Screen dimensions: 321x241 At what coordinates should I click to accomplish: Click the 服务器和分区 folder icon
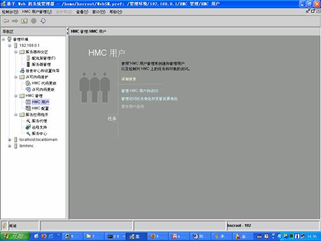click(x=22, y=52)
